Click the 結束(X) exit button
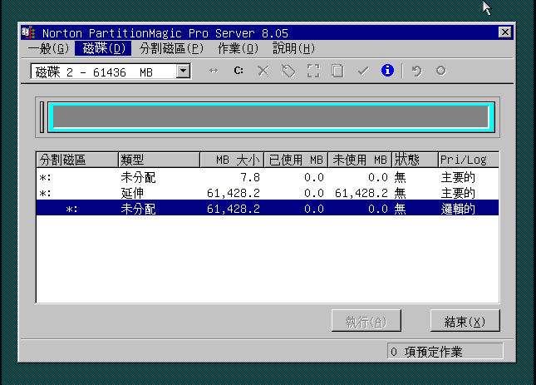Screen dimensions: 536x385 (465, 321)
